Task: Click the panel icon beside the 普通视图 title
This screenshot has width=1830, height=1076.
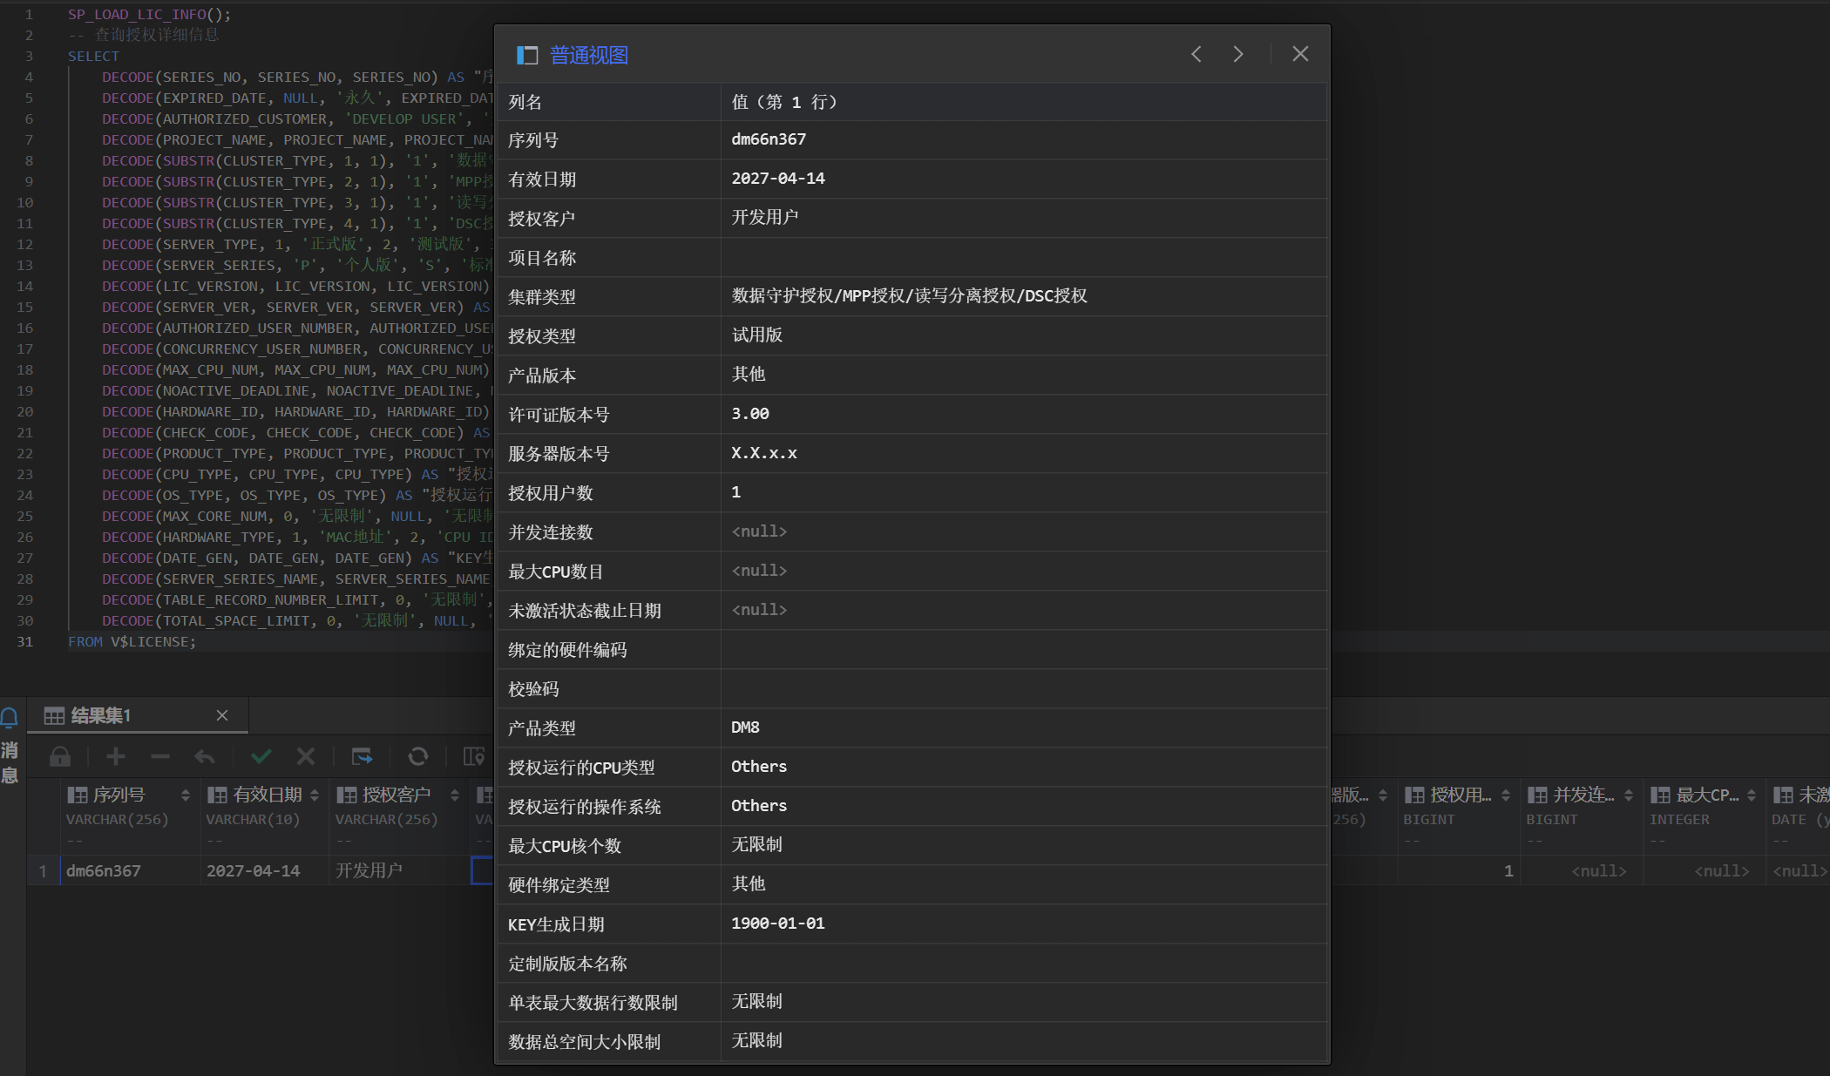Action: 527,56
